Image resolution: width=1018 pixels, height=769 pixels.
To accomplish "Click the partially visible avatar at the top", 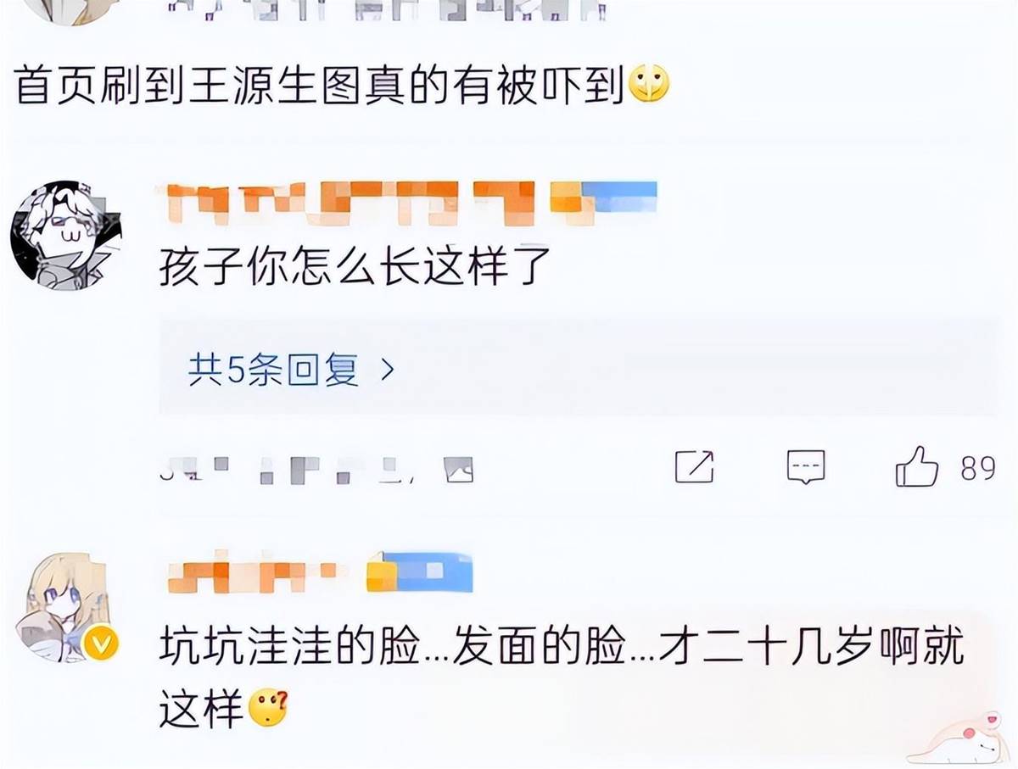I will (x=66, y=10).
